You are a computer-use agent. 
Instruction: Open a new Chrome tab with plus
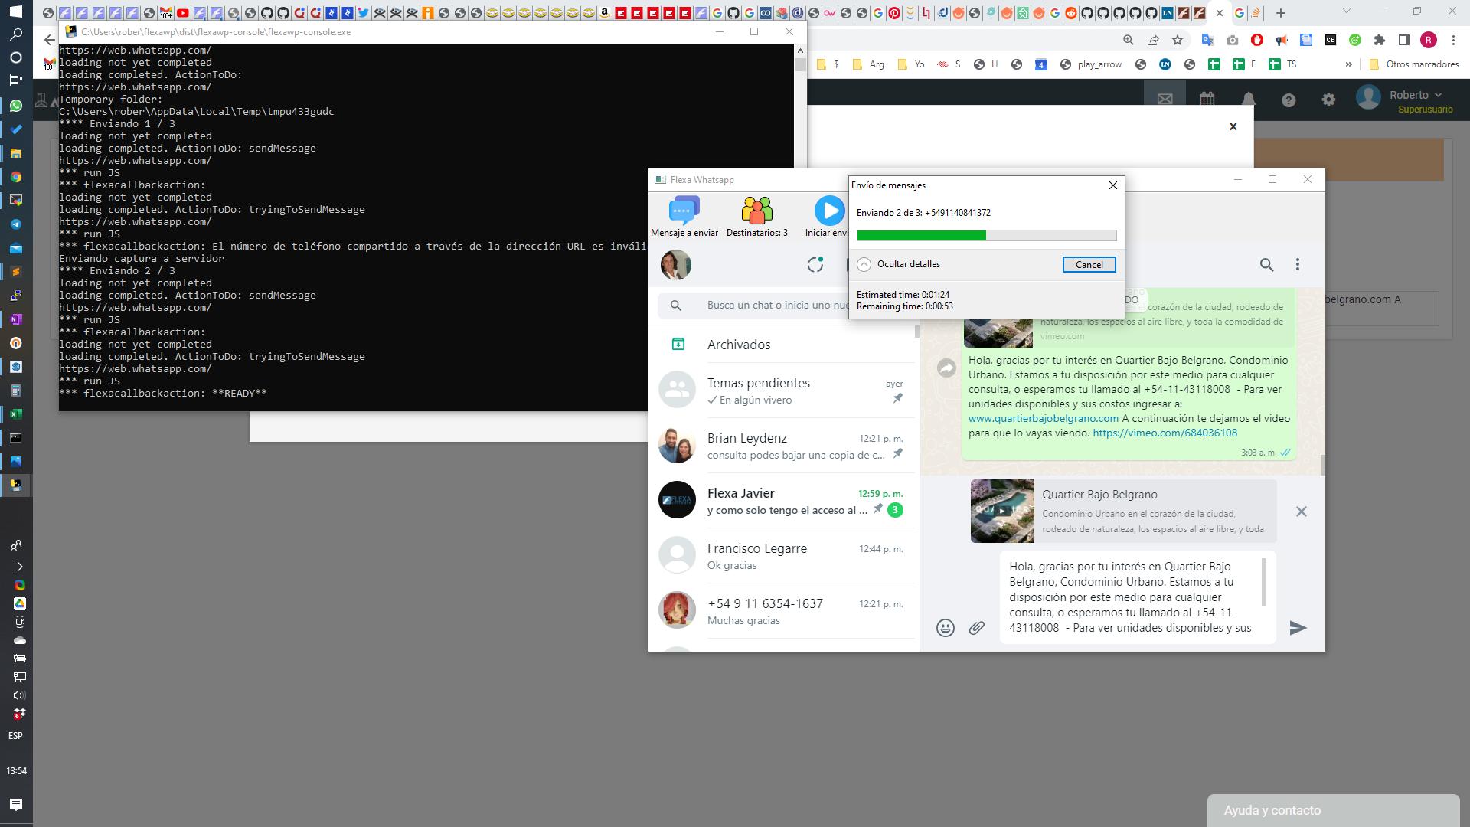point(1280,13)
